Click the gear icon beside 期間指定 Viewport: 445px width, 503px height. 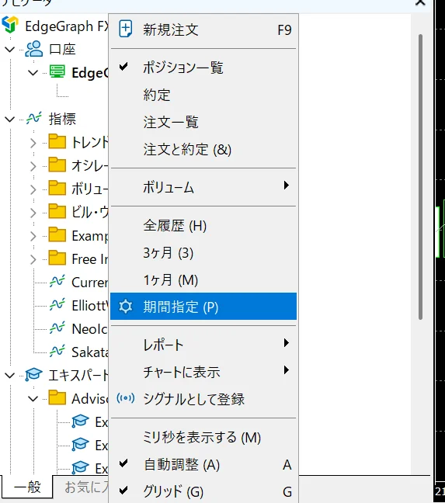(x=126, y=307)
